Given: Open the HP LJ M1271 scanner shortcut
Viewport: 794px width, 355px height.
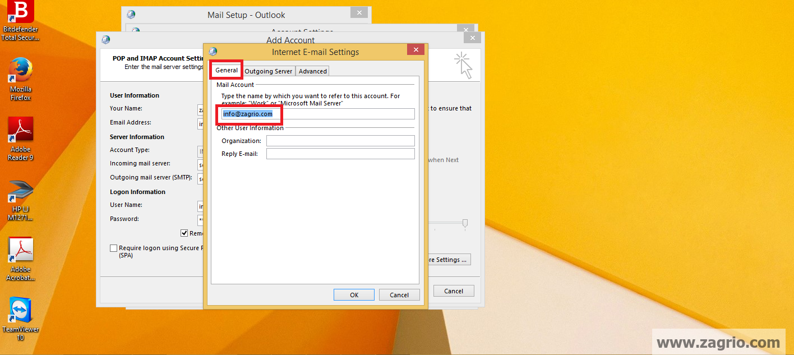Looking at the screenshot, I should [x=21, y=200].
